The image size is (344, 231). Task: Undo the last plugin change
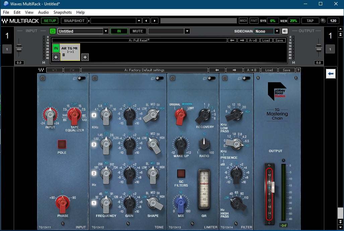pos(55,70)
